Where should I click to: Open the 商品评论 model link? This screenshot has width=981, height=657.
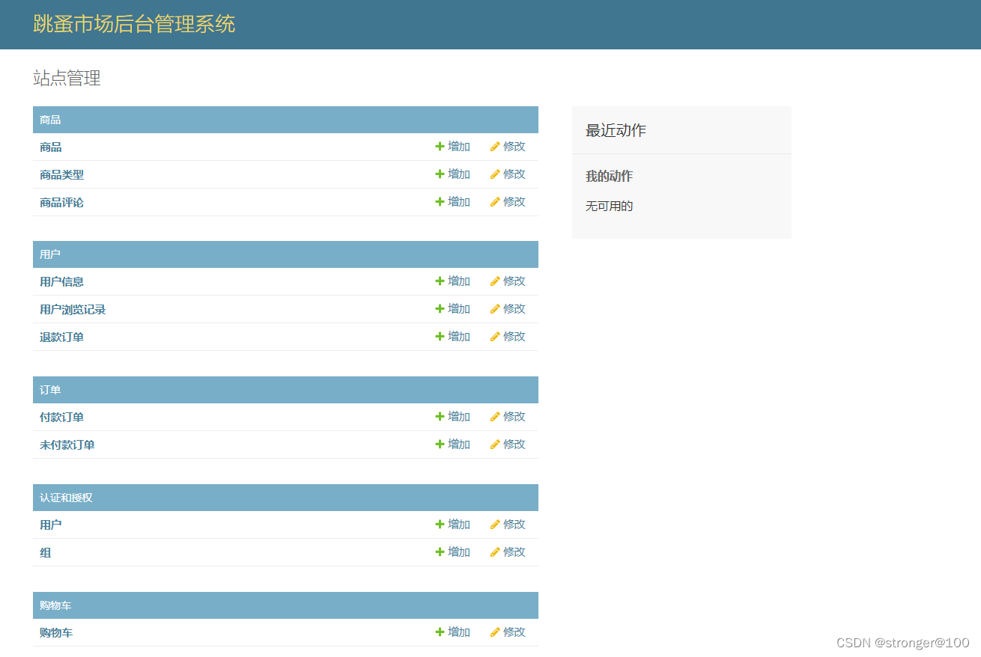[x=61, y=203]
